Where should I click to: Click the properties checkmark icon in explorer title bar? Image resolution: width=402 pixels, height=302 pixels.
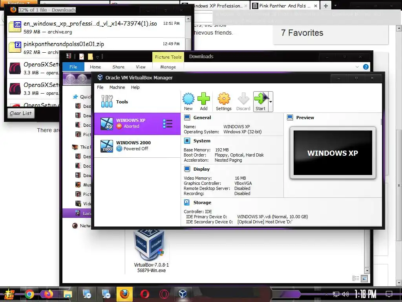click(82, 57)
